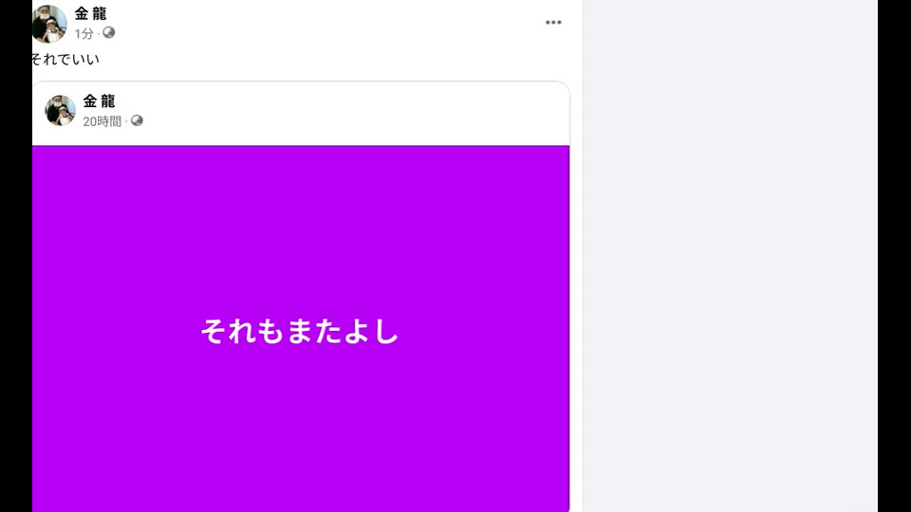Click the purple area above それもまたよし text

[301, 229]
